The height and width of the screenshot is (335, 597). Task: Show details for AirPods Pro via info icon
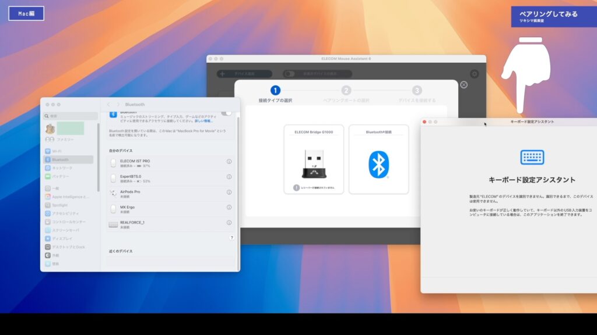(x=229, y=192)
